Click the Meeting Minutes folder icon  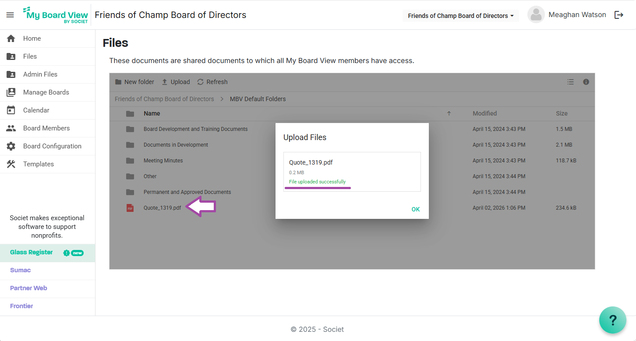(130, 161)
